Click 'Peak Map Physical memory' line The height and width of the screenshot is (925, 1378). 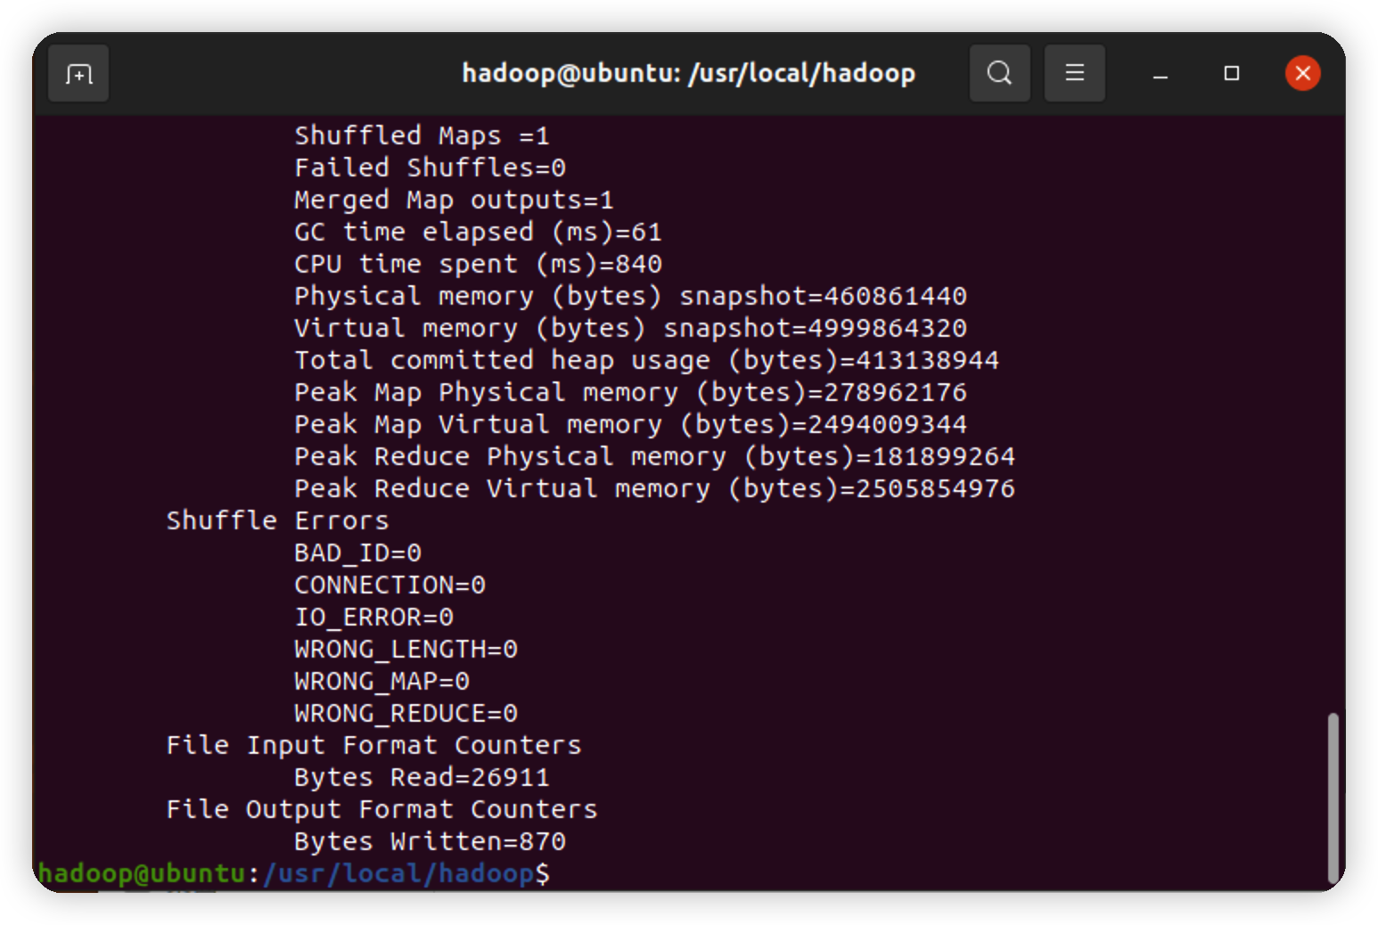click(630, 392)
